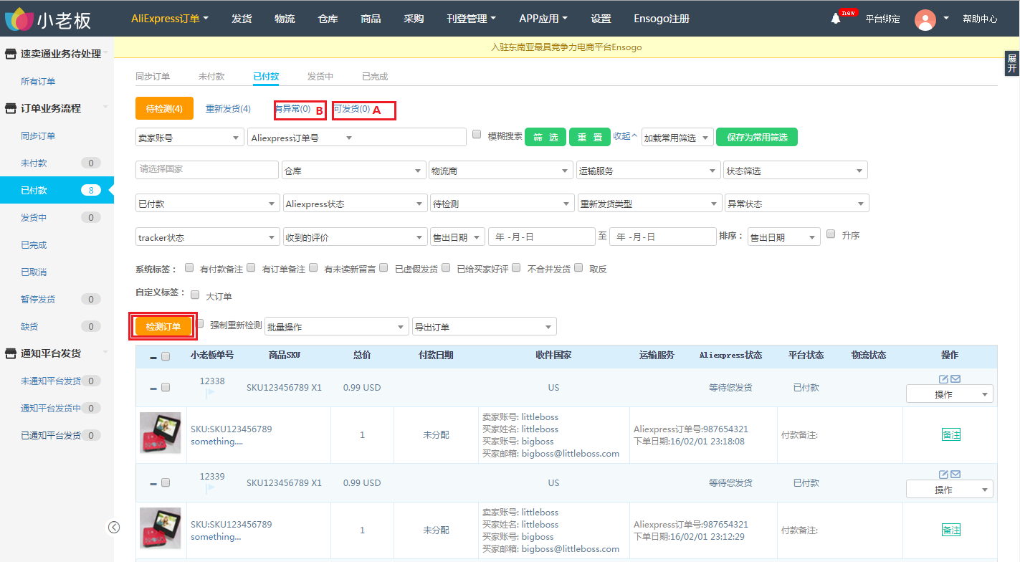Click the 小老板 logo
1020x562 pixels.
click(49, 19)
